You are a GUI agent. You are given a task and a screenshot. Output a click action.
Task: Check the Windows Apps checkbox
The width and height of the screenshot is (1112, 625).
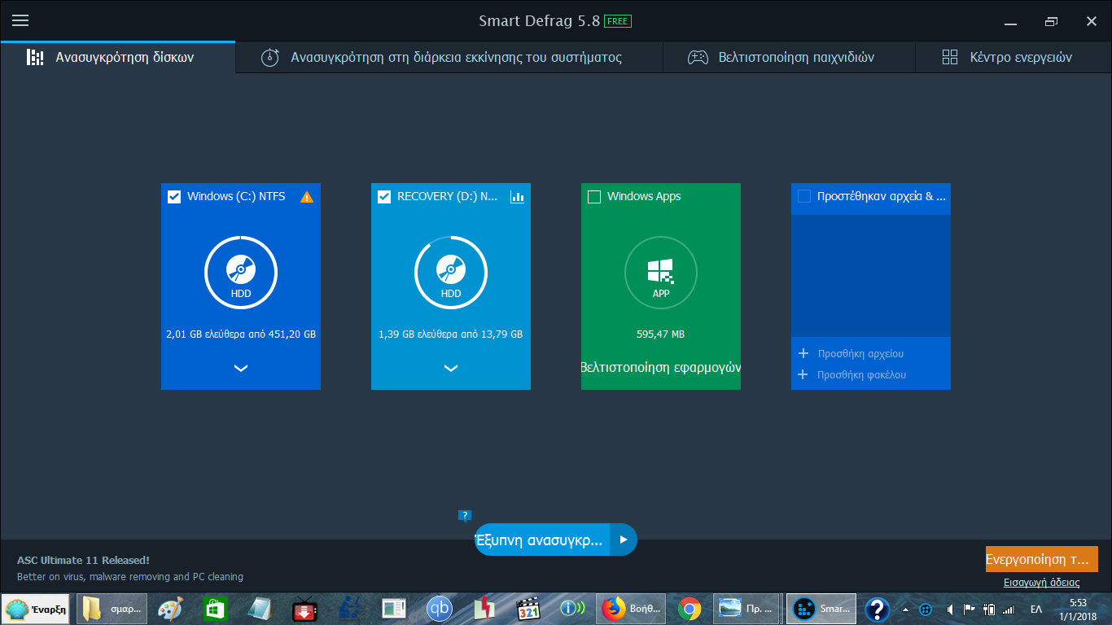click(594, 197)
